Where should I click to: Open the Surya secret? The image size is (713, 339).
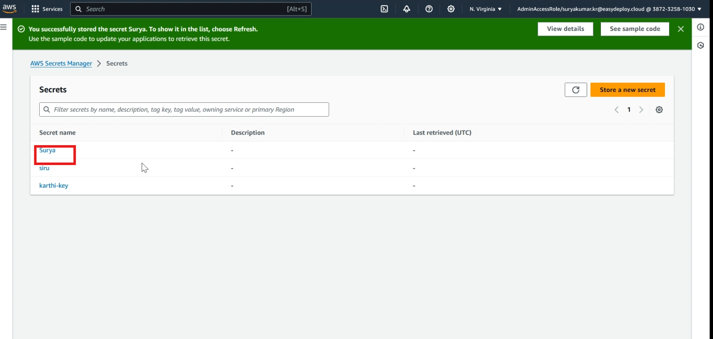[x=47, y=150]
